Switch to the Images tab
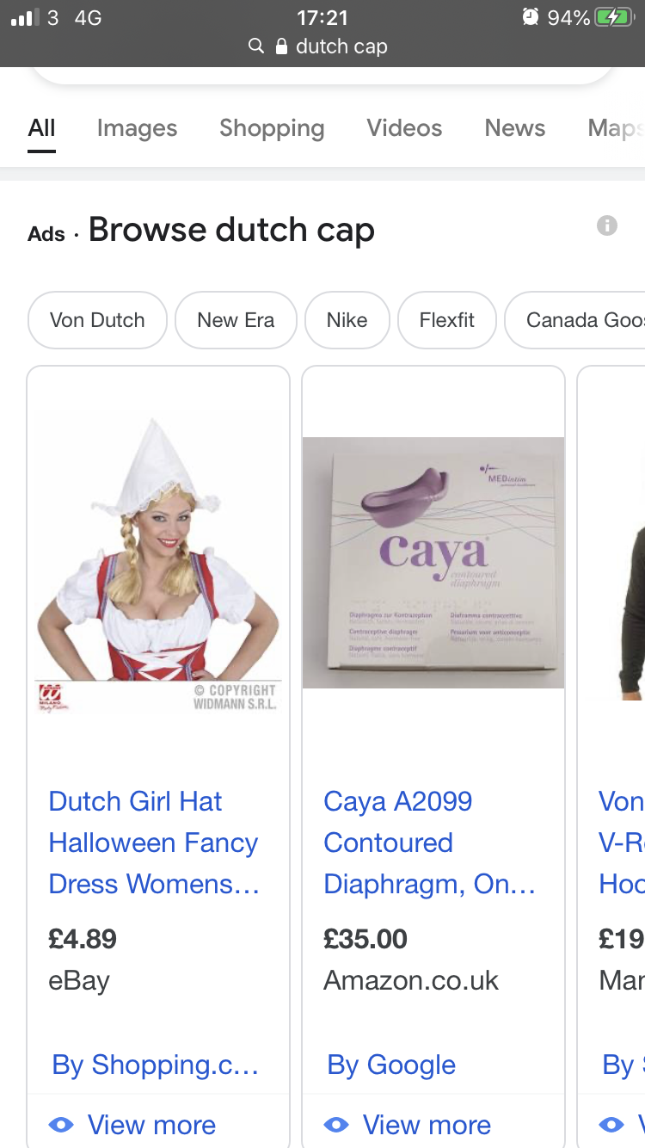 coord(137,128)
